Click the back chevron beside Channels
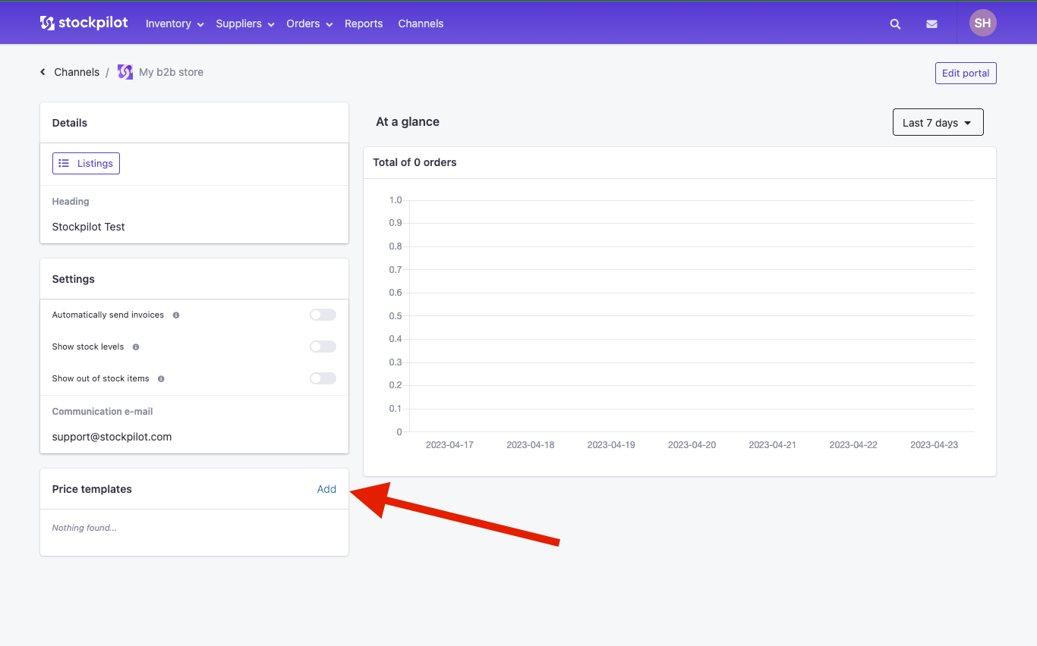Screen dimensions: 1037x646 (43, 72)
